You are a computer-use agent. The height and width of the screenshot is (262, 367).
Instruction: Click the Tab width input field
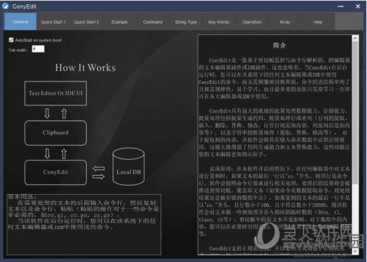38,49
